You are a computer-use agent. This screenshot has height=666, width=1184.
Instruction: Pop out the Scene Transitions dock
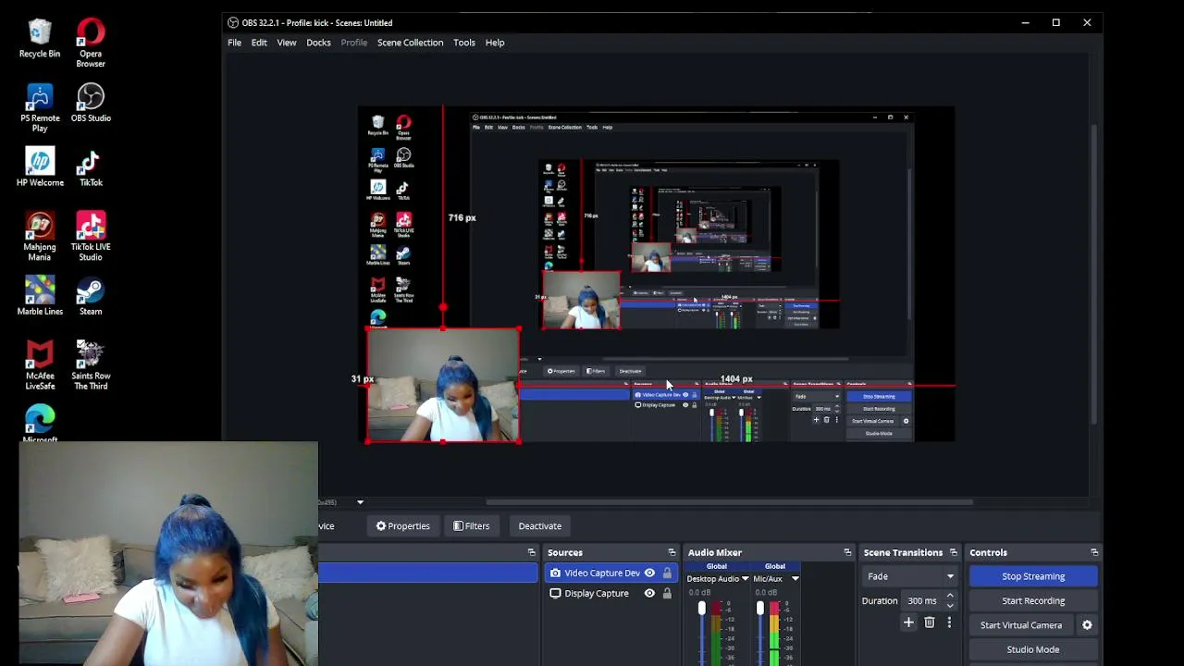[954, 552]
